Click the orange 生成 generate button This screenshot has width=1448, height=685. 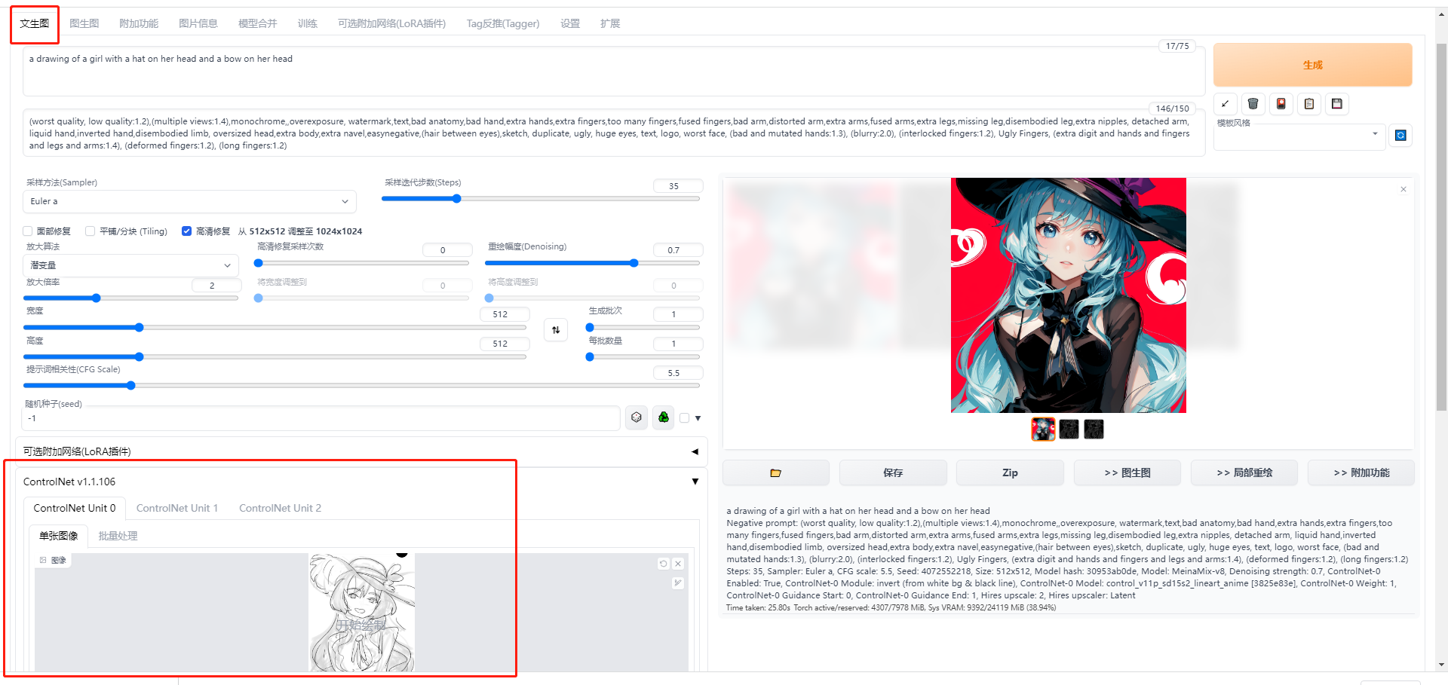1312,65
